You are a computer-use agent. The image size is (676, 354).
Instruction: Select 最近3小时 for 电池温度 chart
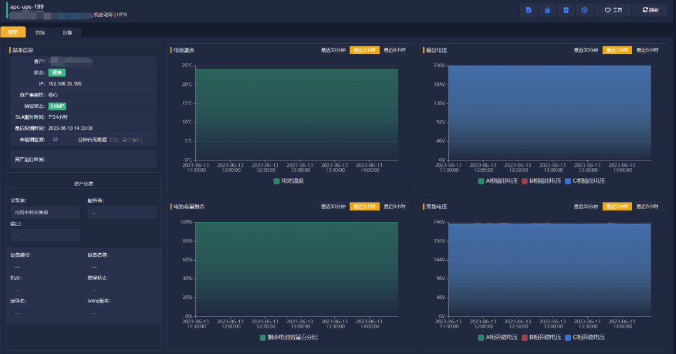364,50
